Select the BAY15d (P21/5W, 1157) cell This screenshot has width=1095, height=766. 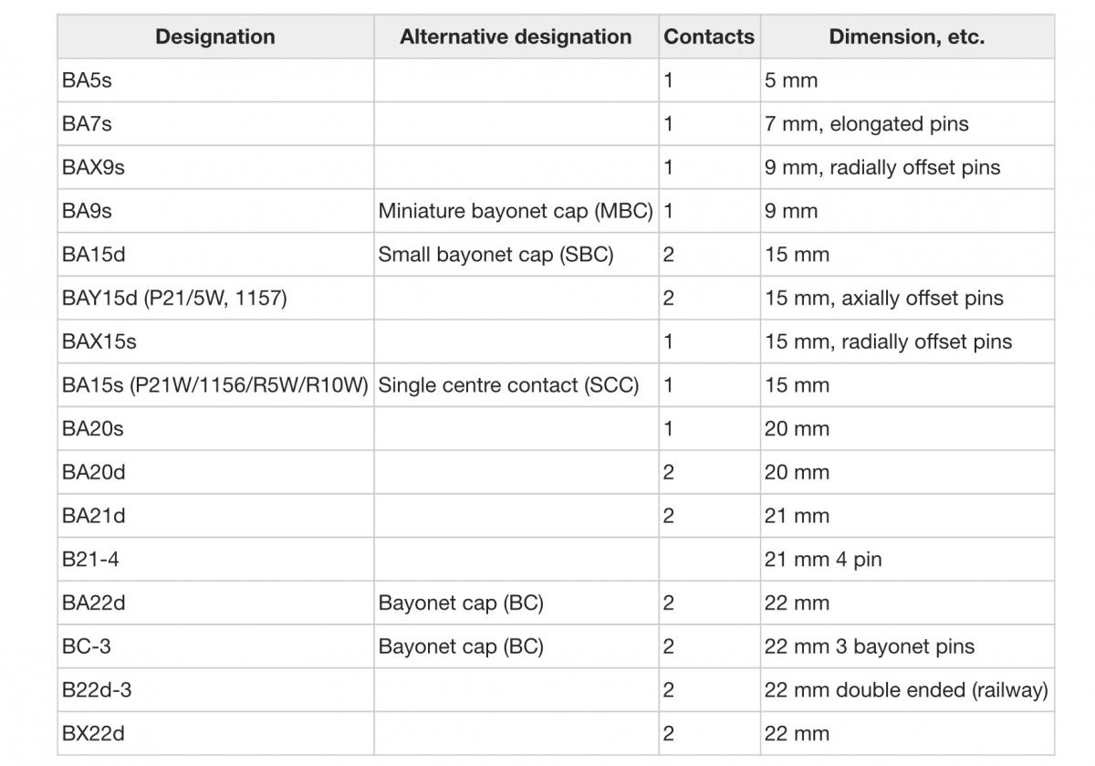point(215,298)
